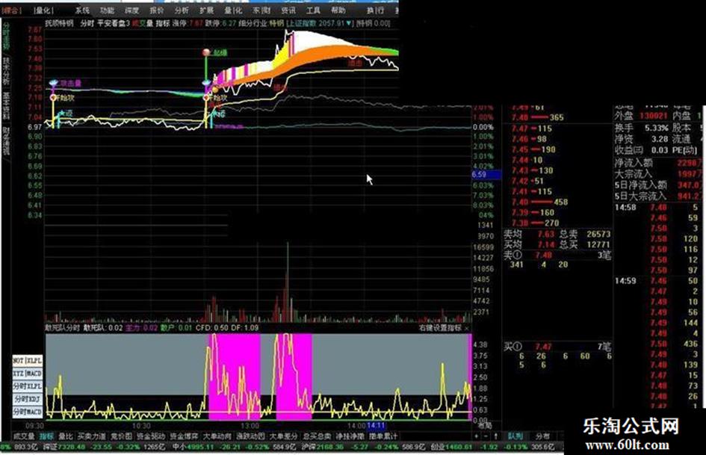Screen dimensions: 706x455
Task: Open the 深度 menu
Action: click(131, 10)
